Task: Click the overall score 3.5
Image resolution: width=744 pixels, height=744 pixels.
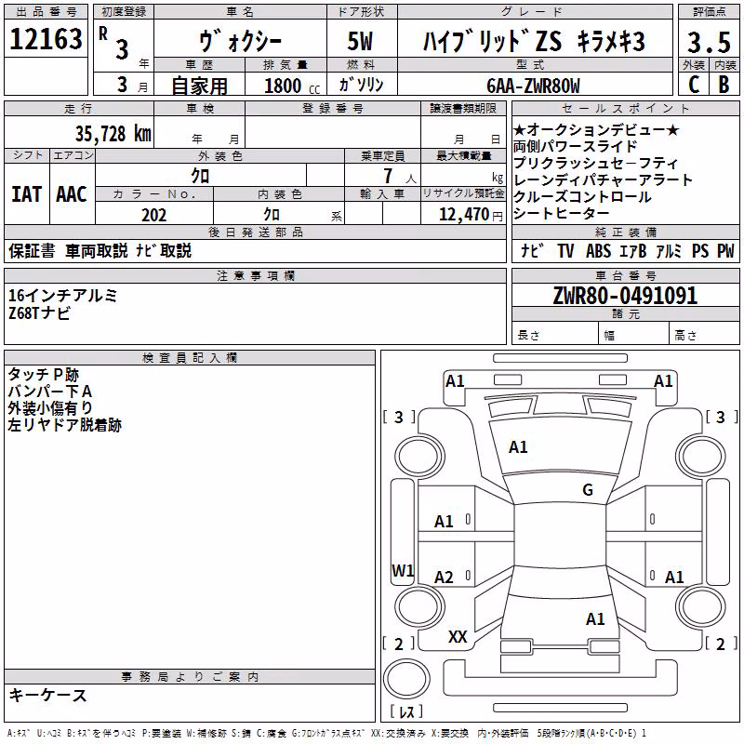Action: tap(709, 42)
